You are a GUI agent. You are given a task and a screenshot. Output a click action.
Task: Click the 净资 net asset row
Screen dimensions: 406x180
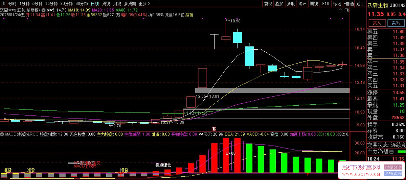[x=386, y=131]
